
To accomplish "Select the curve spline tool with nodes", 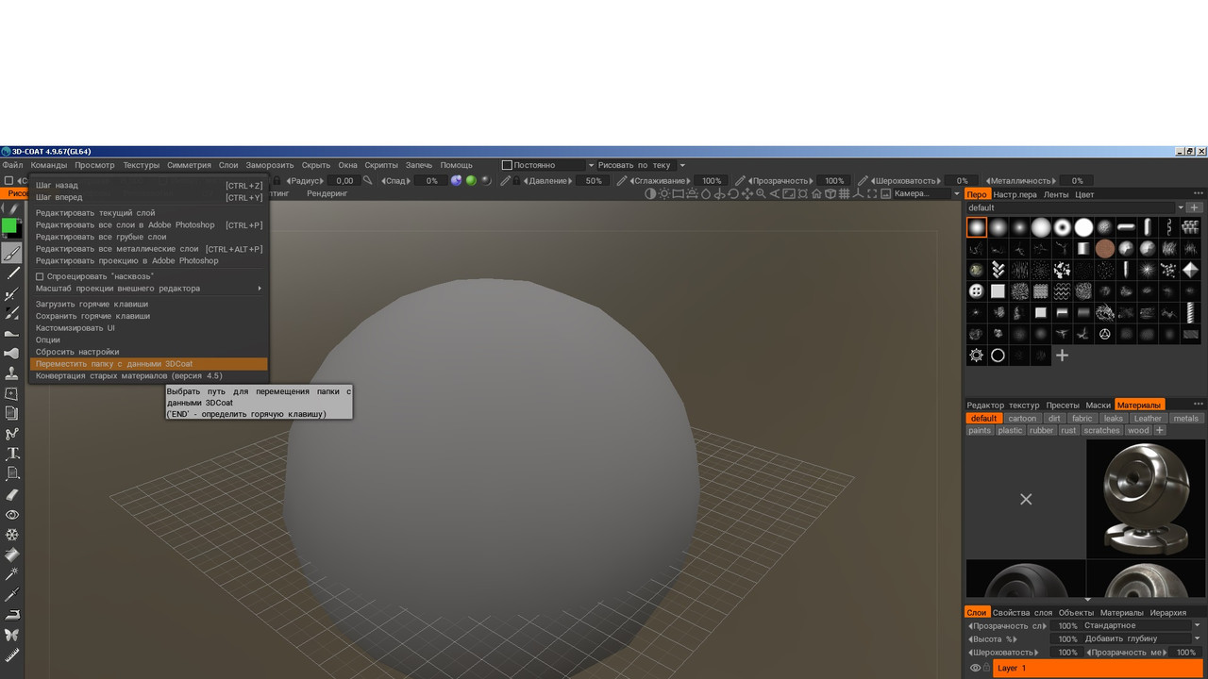I will point(12,434).
